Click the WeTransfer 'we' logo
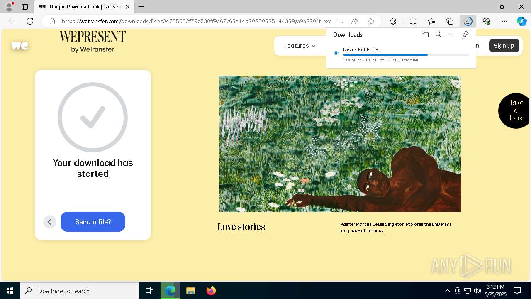Viewport: 531px width, 299px height. (x=20, y=46)
